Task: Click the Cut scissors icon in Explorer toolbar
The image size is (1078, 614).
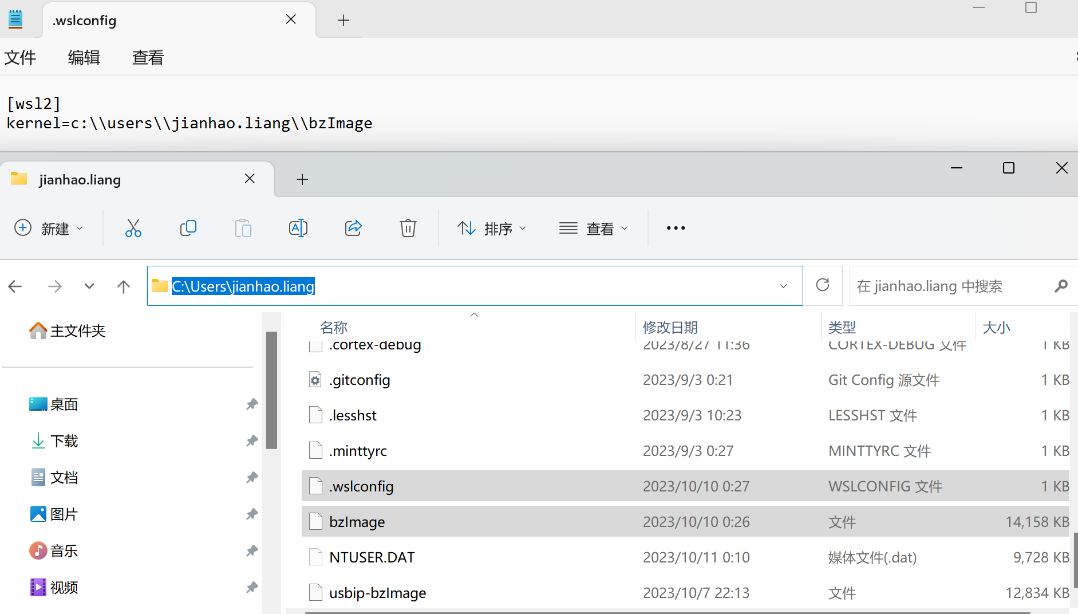Action: pyautogui.click(x=133, y=228)
